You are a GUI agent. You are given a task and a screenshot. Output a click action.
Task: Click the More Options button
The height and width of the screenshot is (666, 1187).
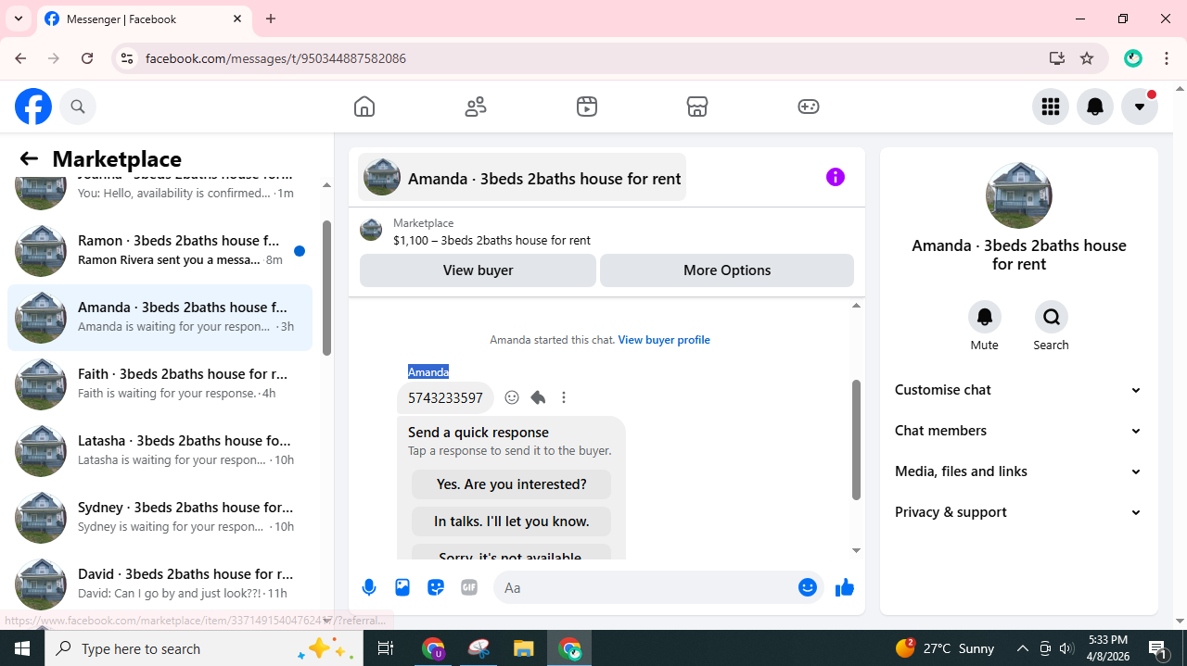(727, 270)
